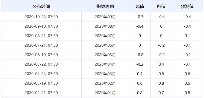Image resolution: width=204 pixels, height=98 pixels.
Task: Select the 2020-02-21, 07:30 release time cell
Action: coord(41,93)
